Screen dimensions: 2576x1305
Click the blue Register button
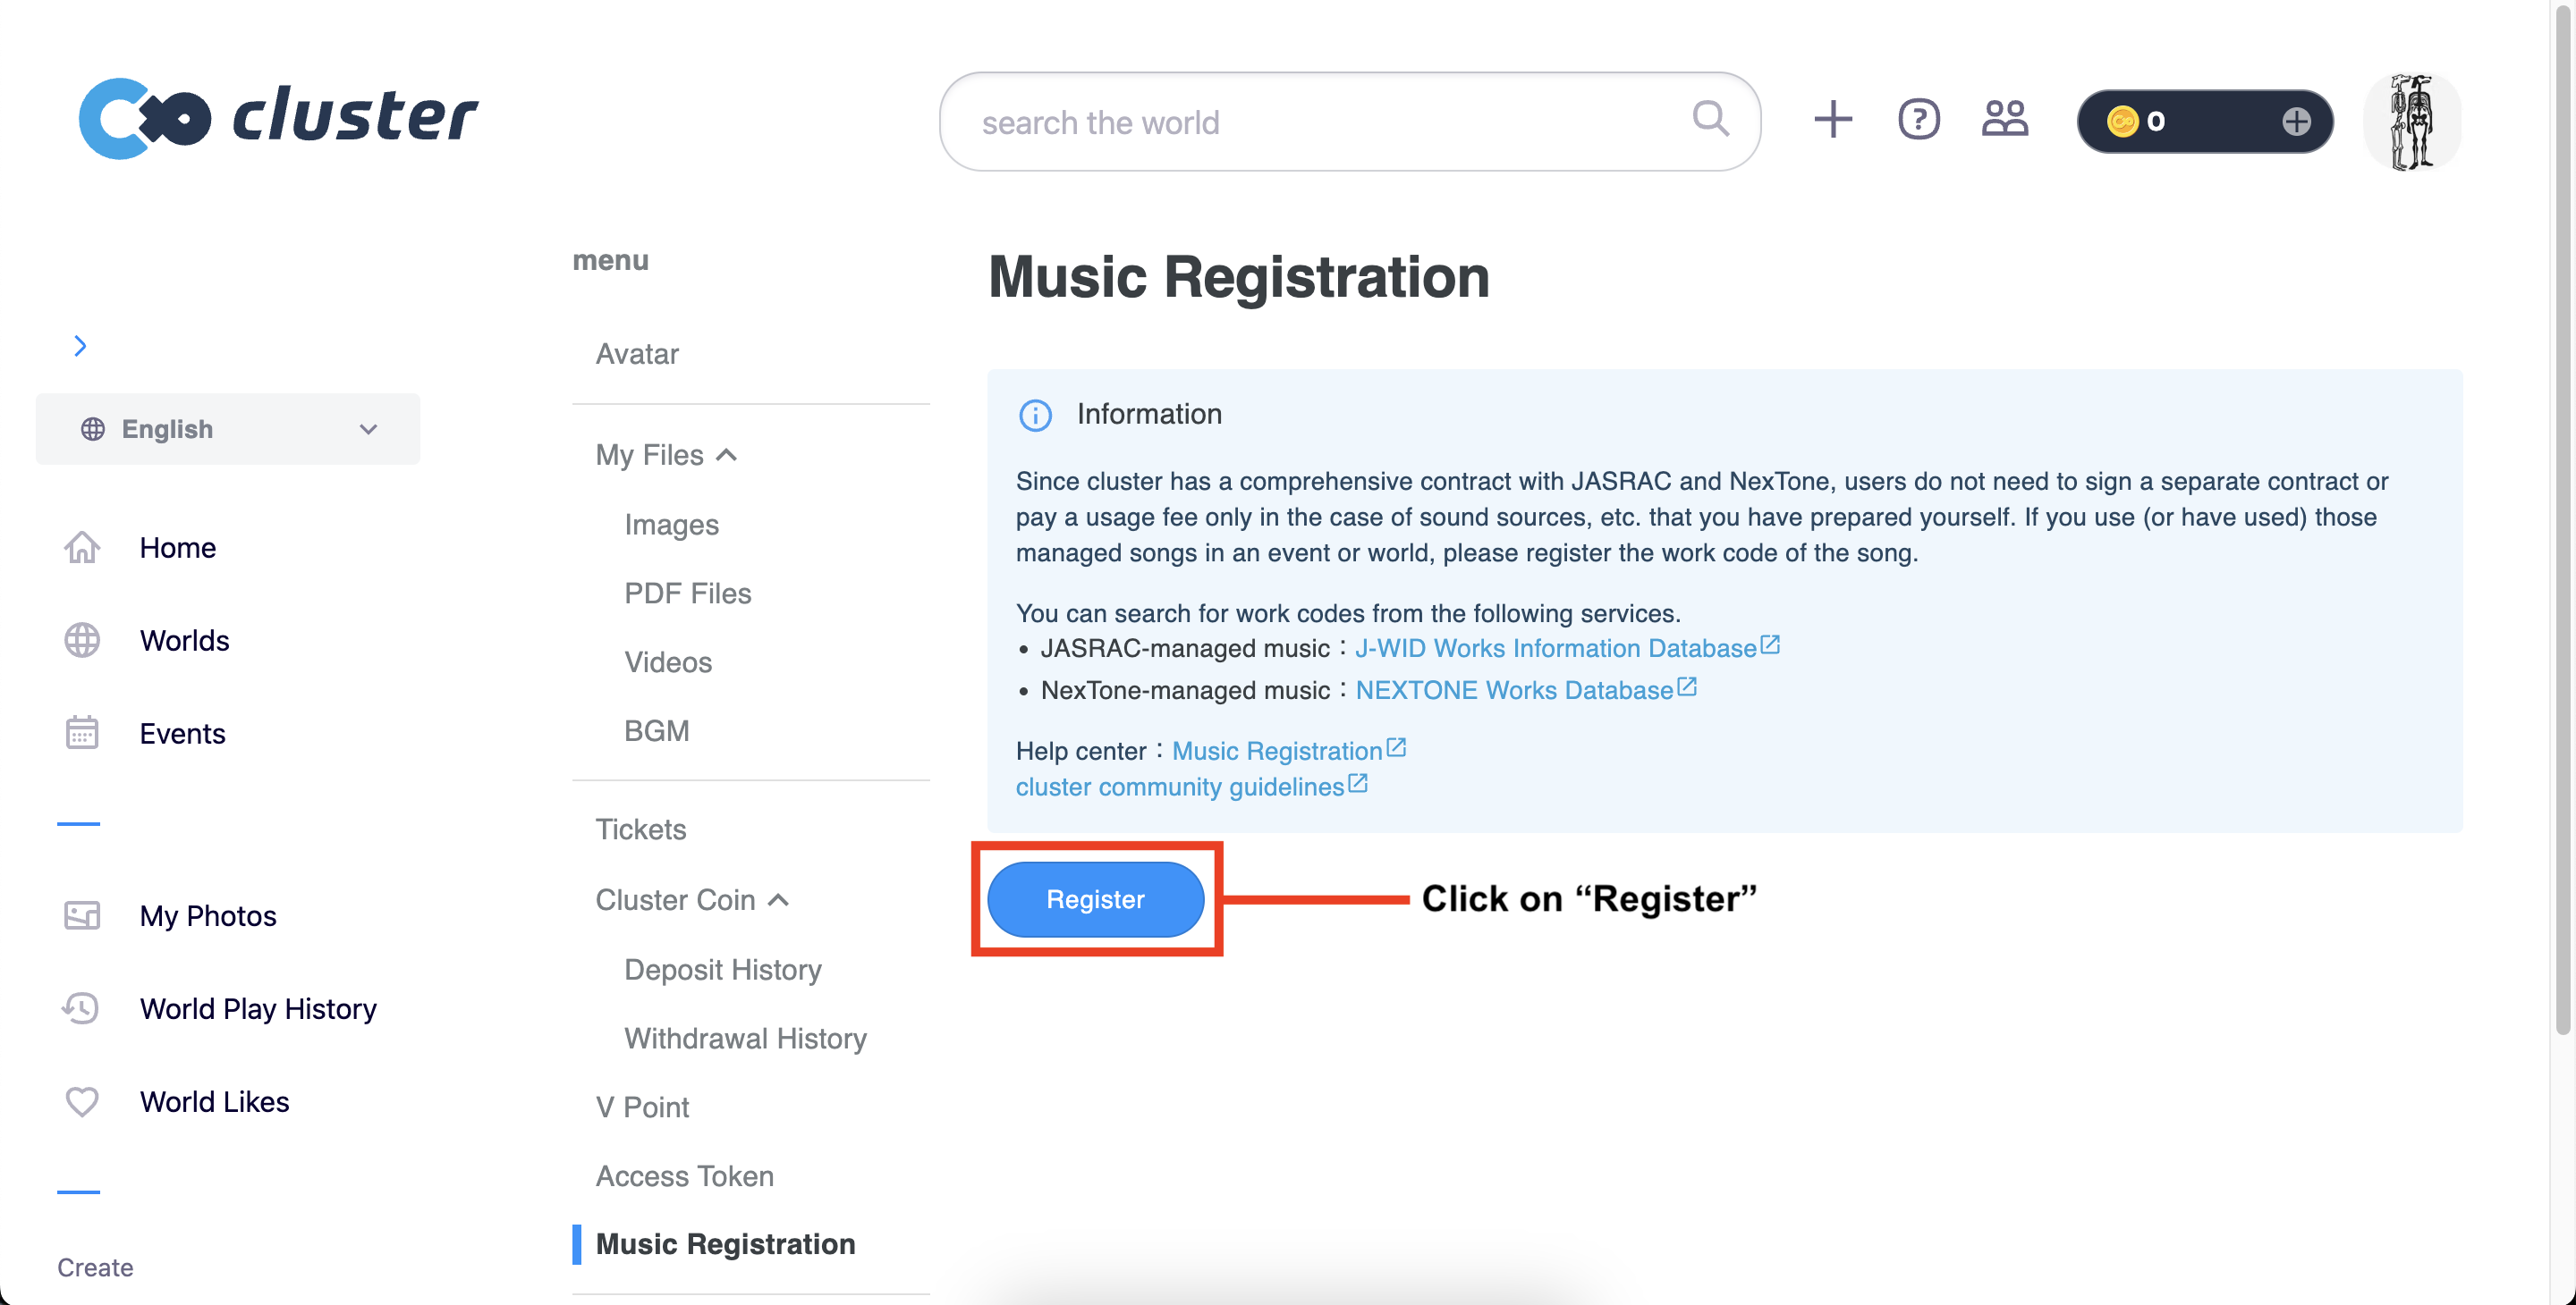(1095, 898)
